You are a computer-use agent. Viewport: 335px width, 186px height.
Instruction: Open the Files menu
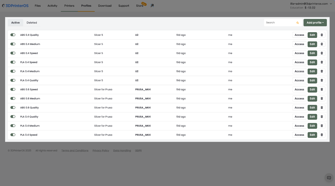[38, 6]
